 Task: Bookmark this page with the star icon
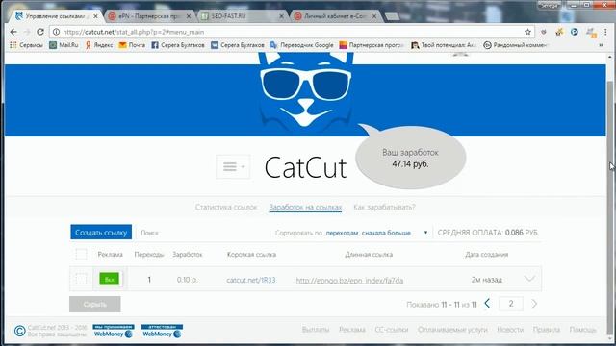point(527,32)
